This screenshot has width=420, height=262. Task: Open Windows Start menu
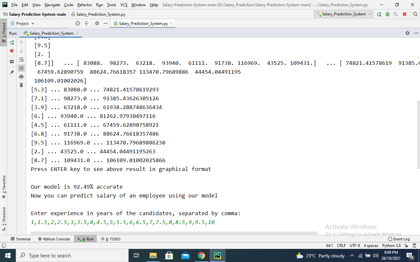click(x=8, y=255)
